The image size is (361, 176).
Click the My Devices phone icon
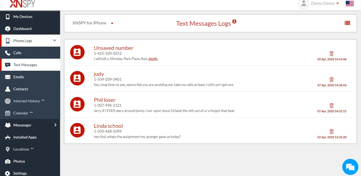tap(8, 17)
